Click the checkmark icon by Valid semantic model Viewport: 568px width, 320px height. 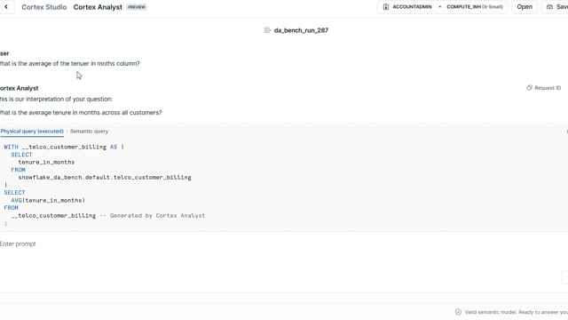458,312
